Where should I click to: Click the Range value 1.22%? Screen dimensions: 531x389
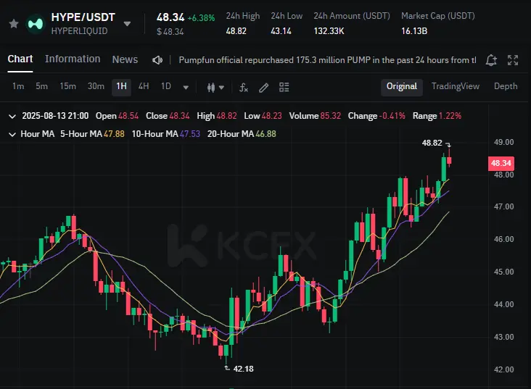click(x=450, y=116)
